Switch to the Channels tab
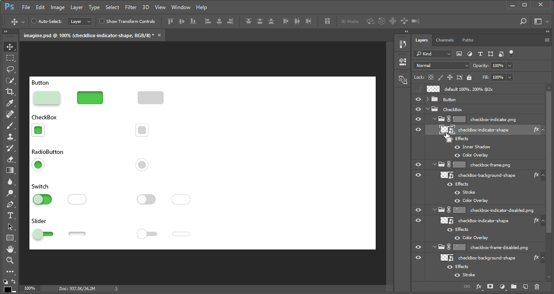This screenshot has width=554, height=294. pyautogui.click(x=444, y=40)
